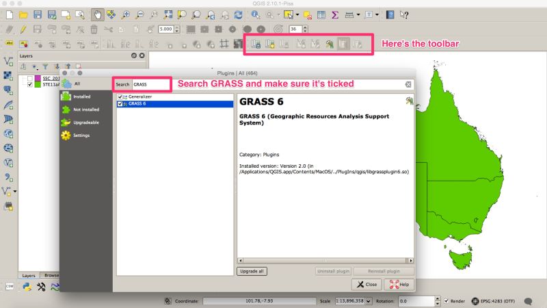
Task: Switch to the Layers panel tab
Action: click(x=29, y=276)
